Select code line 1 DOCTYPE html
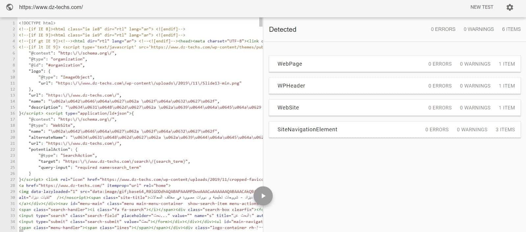526x232 pixels. pyautogui.click(x=37, y=23)
